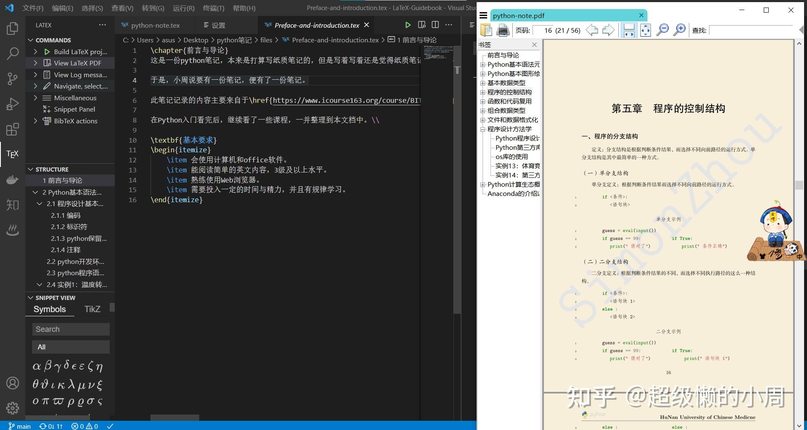The height and width of the screenshot is (430, 807).
Task: Print the PDF using the printer icon
Action: pos(502,30)
